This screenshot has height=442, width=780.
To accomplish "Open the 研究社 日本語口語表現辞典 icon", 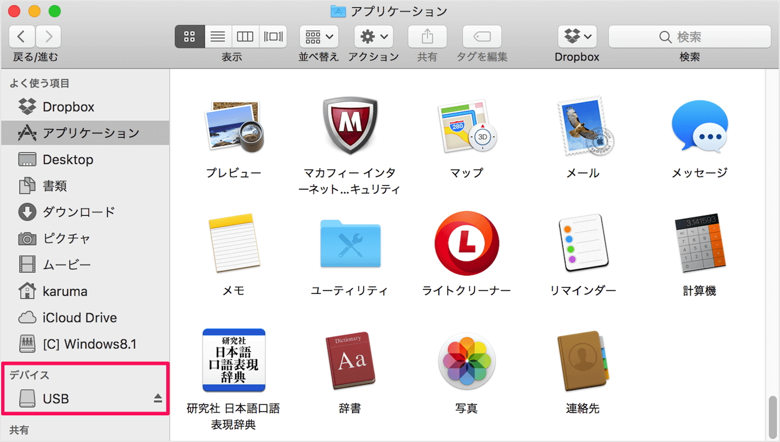I will (234, 360).
